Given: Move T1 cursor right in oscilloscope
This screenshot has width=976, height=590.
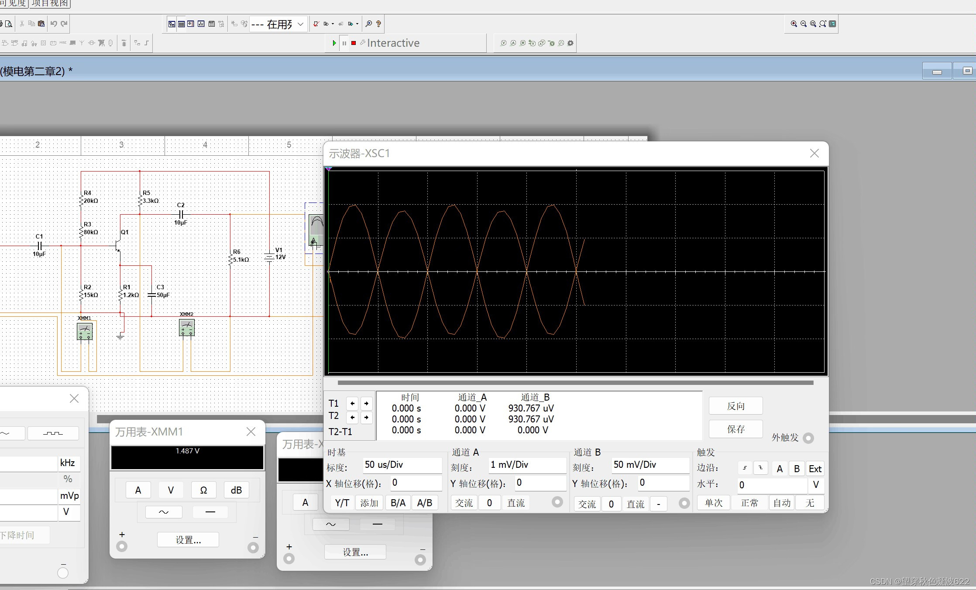Looking at the screenshot, I should click(x=366, y=403).
